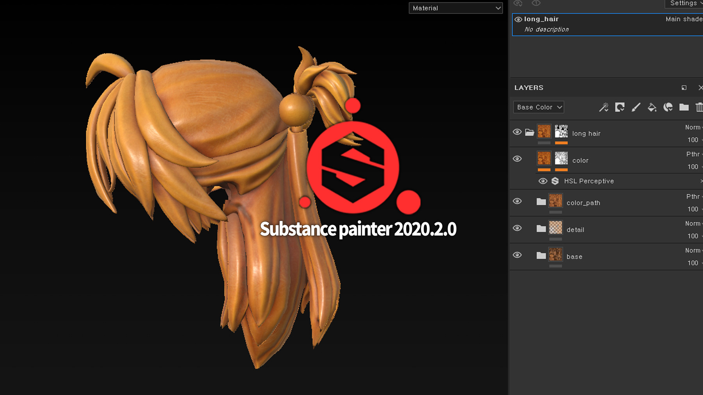Select long hair group mask thumbnail
The width and height of the screenshot is (703, 395).
click(561, 131)
